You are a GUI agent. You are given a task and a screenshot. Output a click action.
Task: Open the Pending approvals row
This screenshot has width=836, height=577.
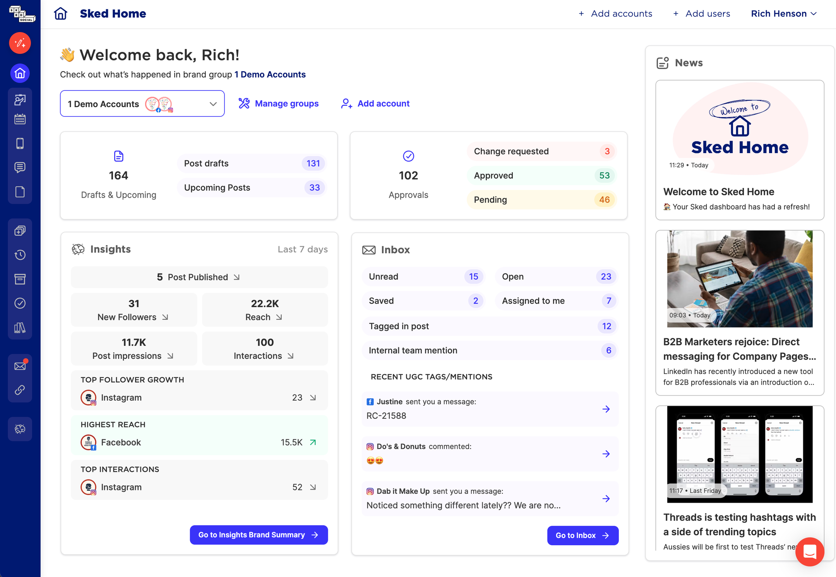(541, 200)
